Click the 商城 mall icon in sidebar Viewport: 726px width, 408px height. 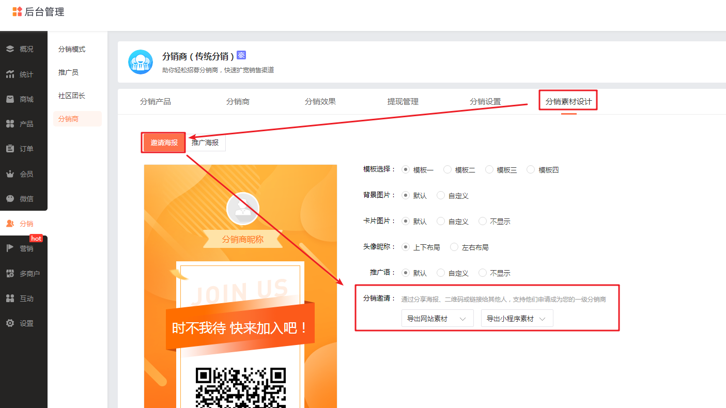pyautogui.click(x=10, y=99)
